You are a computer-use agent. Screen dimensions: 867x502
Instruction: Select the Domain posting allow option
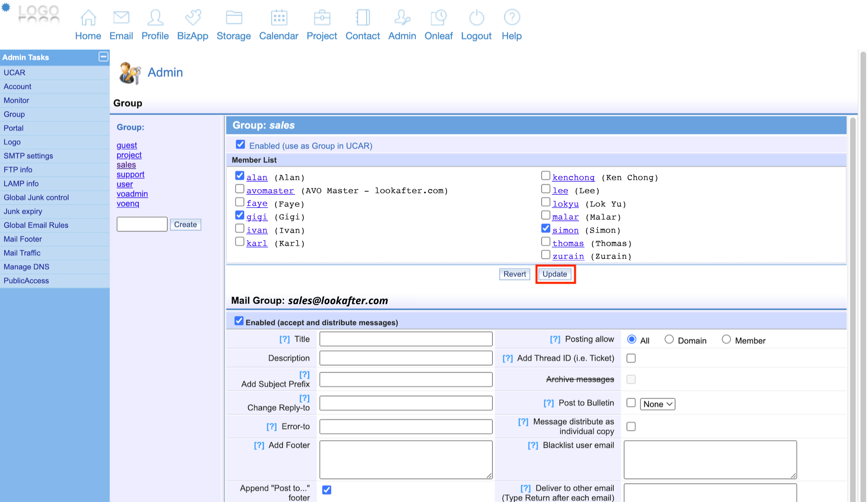coord(669,340)
